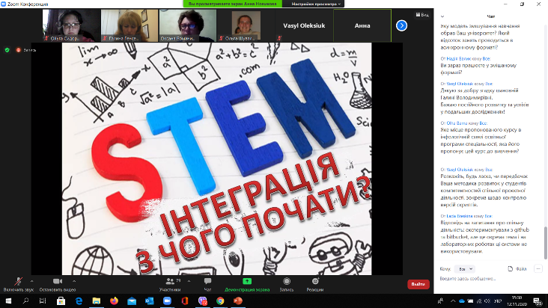Expand video options arrow beside camera
Screen dimensions: 548x308
coord(74,281)
